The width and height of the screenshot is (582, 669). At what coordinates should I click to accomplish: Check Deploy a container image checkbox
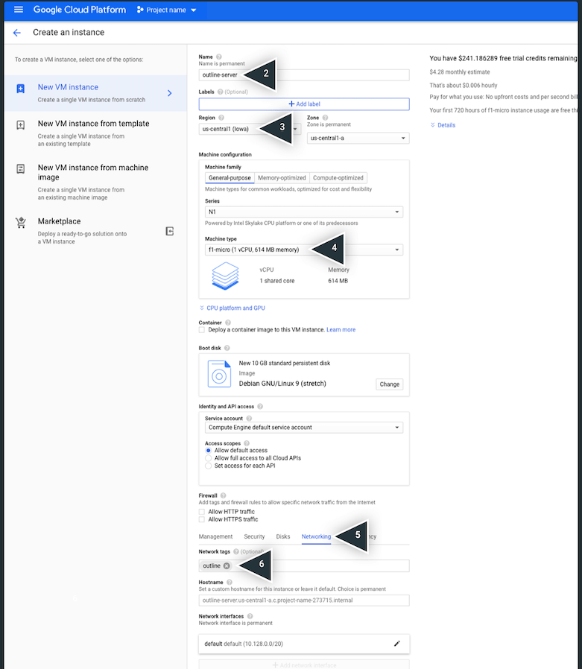[201, 330]
